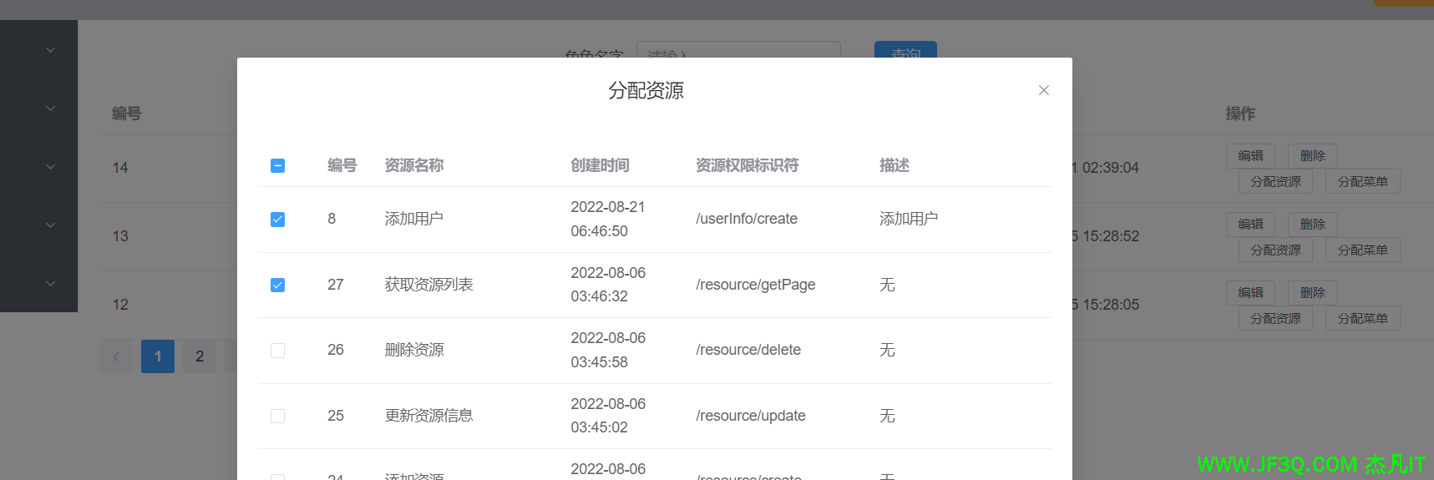Expand the fourth sidebar menu chevron

[x=50, y=225]
